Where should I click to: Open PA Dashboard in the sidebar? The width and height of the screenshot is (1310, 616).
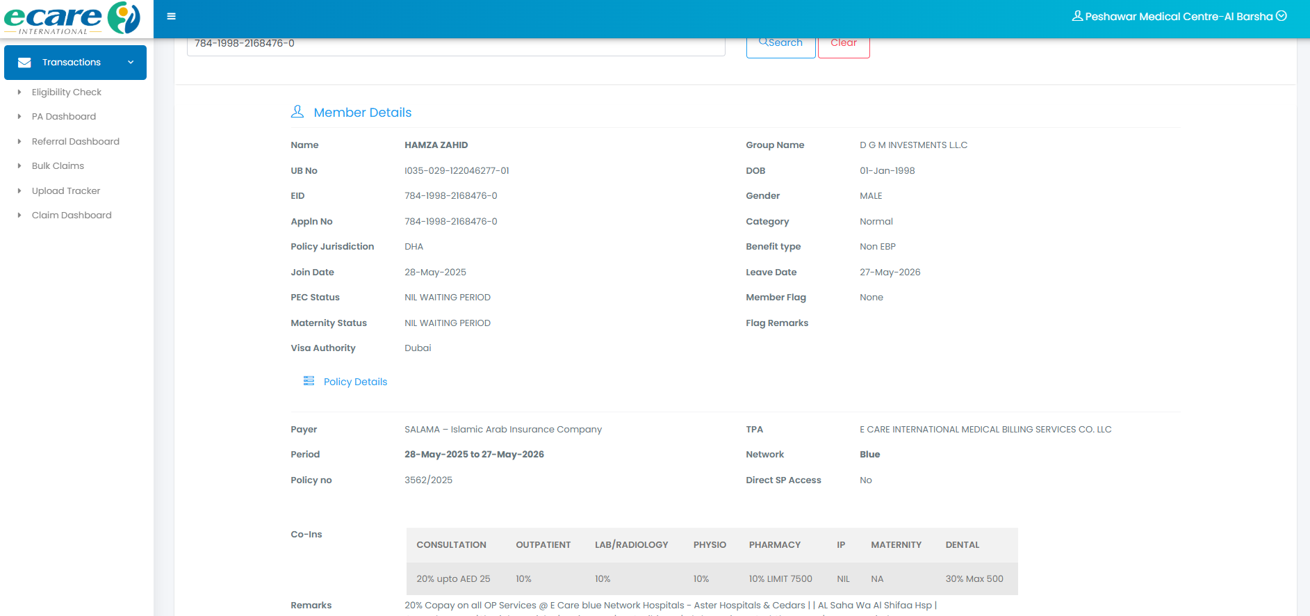coord(64,117)
